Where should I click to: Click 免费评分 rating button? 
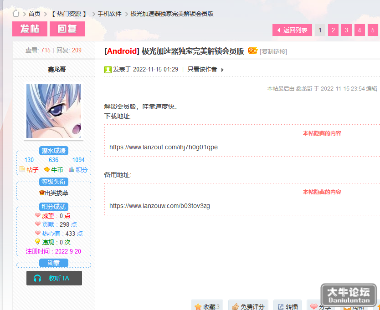[x=248, y=305]
